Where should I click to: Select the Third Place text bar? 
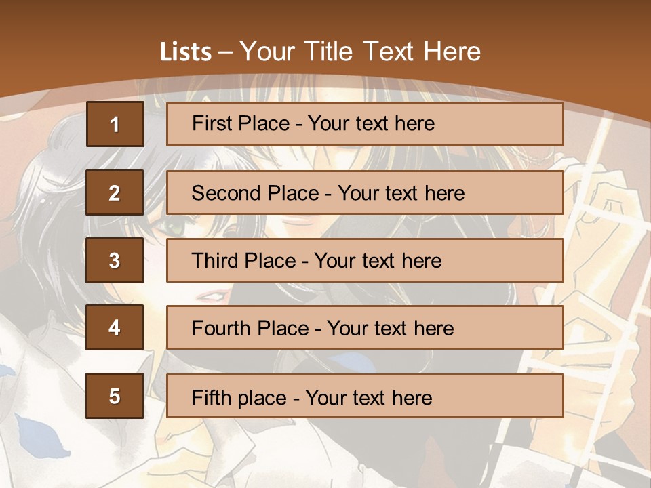coord(365,260)
